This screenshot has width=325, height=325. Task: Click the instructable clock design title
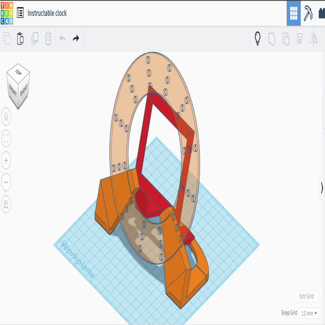point(47,13)
